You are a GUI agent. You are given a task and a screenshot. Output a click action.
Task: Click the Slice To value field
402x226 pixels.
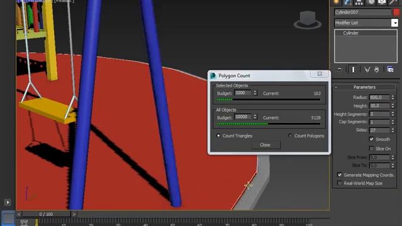tap(379, 166)
